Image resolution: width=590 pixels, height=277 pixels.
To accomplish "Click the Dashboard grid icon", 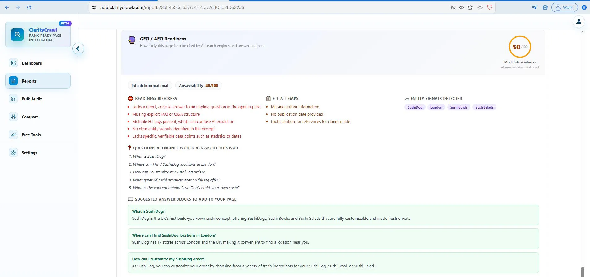I will pos(13,63).
